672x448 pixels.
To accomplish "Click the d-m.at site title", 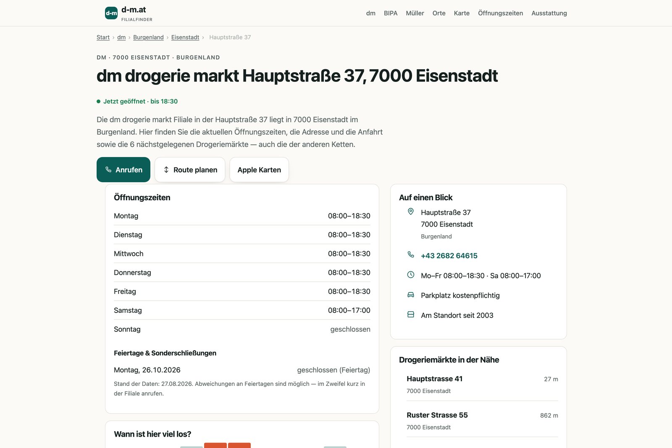I will point(134,10).
